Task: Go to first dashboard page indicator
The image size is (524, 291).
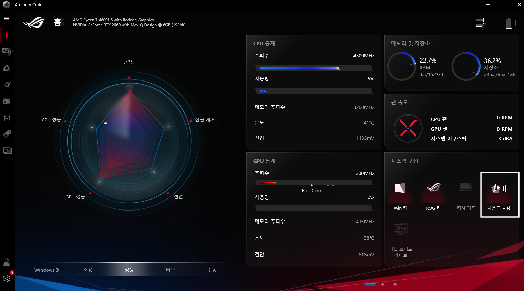Action: pos(370,284)
